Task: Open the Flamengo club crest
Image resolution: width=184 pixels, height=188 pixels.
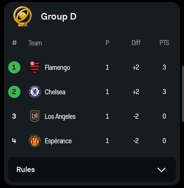Action: (35, 67)
